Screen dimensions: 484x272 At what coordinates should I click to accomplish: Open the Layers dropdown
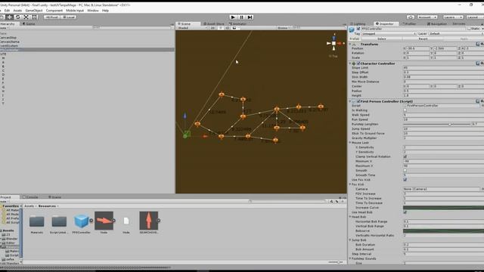[453, 17]
